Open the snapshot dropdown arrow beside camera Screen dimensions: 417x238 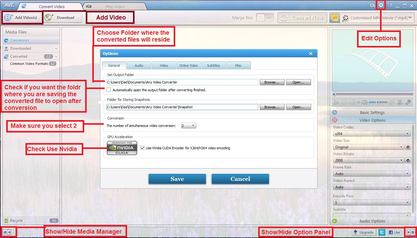[x=358, y=102]
